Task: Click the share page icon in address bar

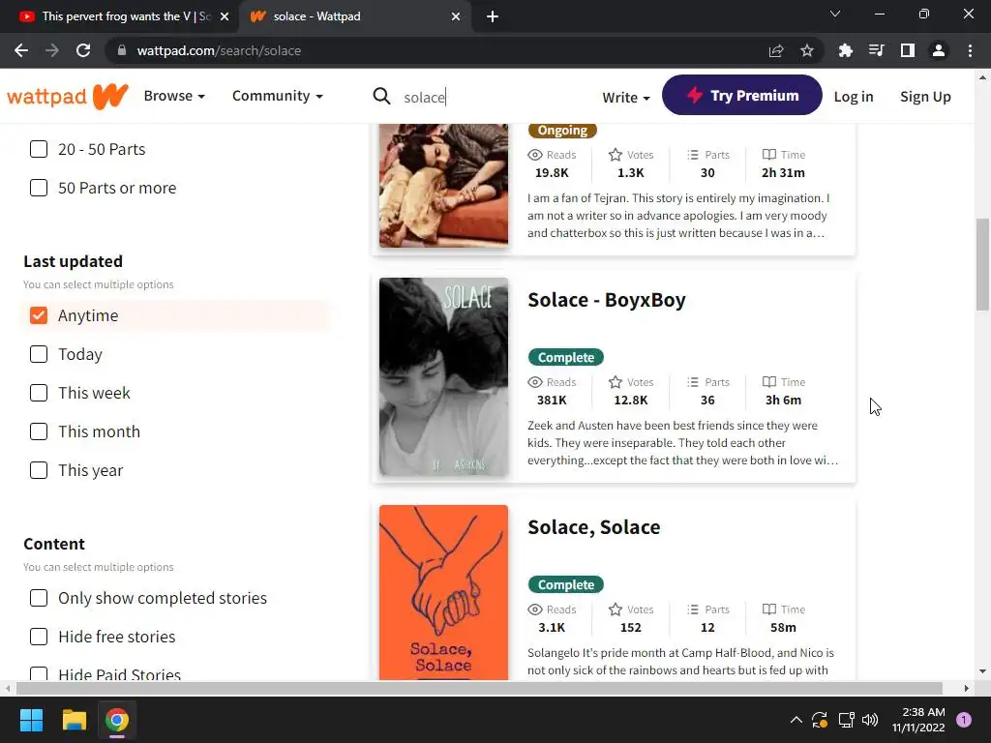Action: pyautogui.click(x=776, y=50)
